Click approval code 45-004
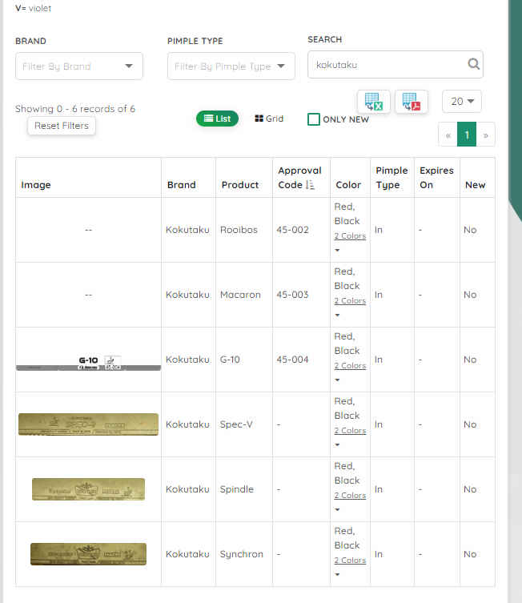522x603 pixels. [292, 360]
